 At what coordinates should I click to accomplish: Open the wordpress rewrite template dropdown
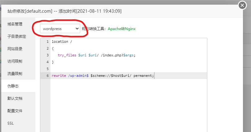(x=60, y=29)
